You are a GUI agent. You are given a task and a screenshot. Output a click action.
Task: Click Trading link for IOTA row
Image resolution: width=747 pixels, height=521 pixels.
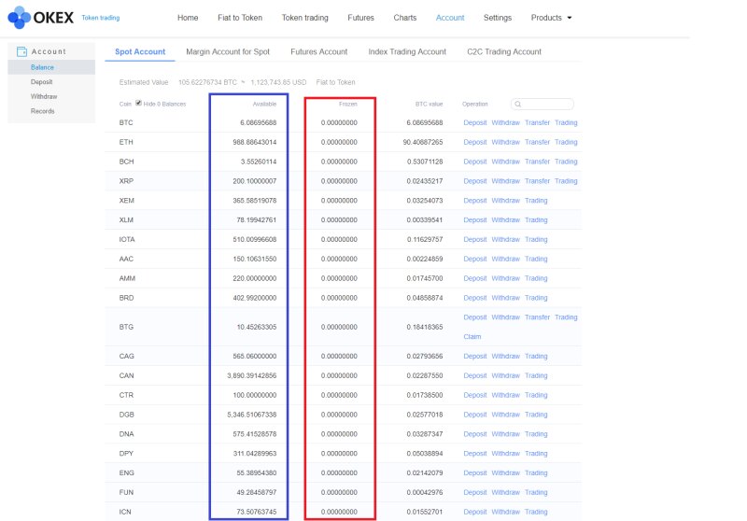click(x=536, y=239)
